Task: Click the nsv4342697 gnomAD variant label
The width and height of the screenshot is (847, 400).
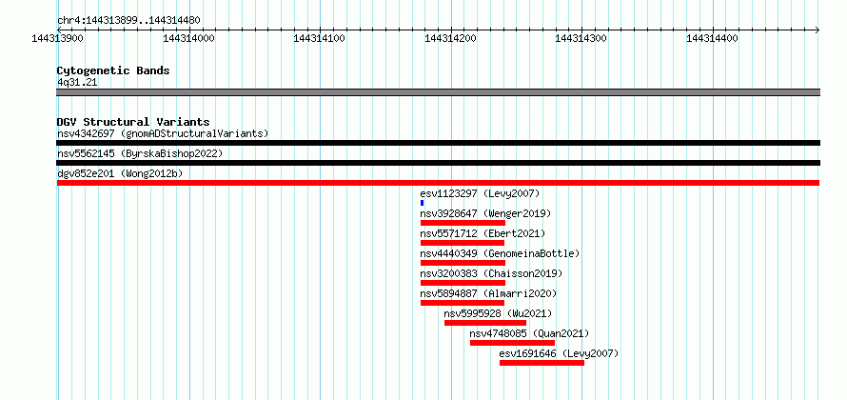Action: [163, 133]
